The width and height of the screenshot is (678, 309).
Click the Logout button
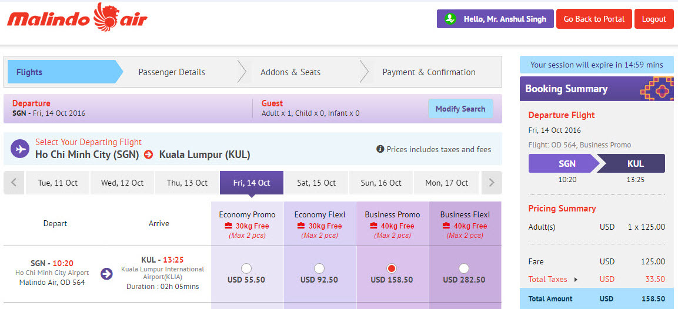click(654, 19)
